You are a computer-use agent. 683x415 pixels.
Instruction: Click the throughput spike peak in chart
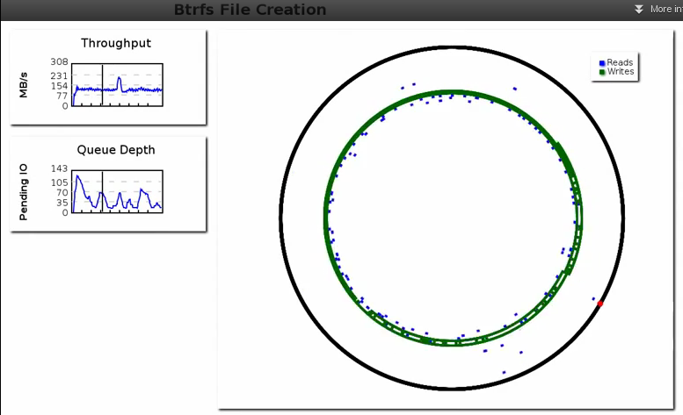120,78
